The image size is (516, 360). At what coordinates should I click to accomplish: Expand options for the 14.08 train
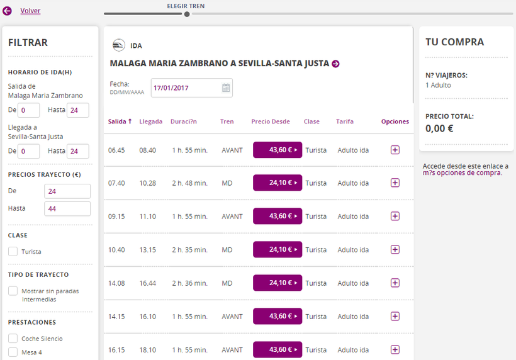tap(395, 283)
